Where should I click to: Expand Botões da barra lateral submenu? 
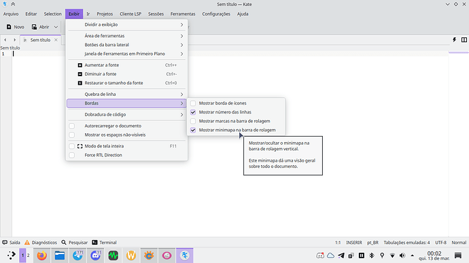[x=126, y=45]
